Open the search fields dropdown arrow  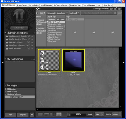(x=67, y=13)
